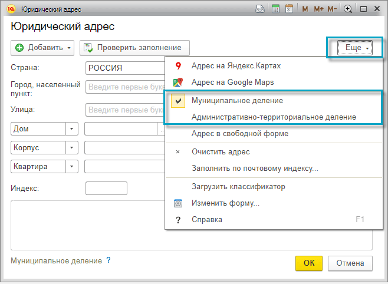Close the Юридический адрес window
The image size is (388, 284).
pos(377,9)
